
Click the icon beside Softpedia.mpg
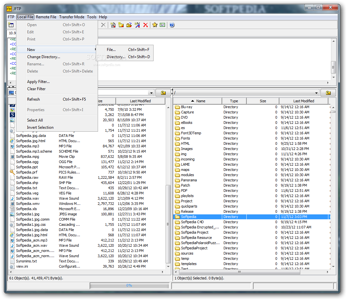click(12, 157)
